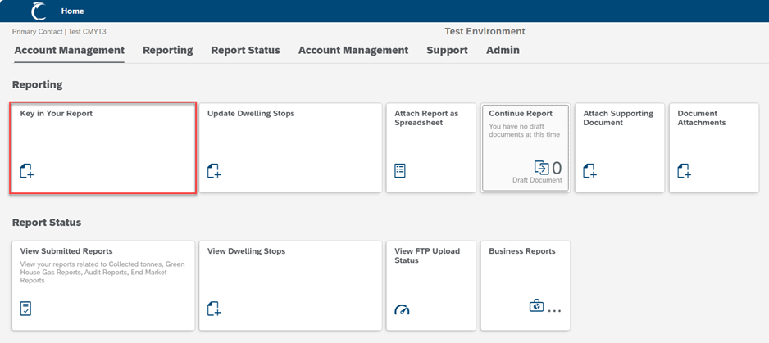This screenshot has height=343, width=769.
Task: Click the Continue Report draft document icon
Action: tap(541, 167)
